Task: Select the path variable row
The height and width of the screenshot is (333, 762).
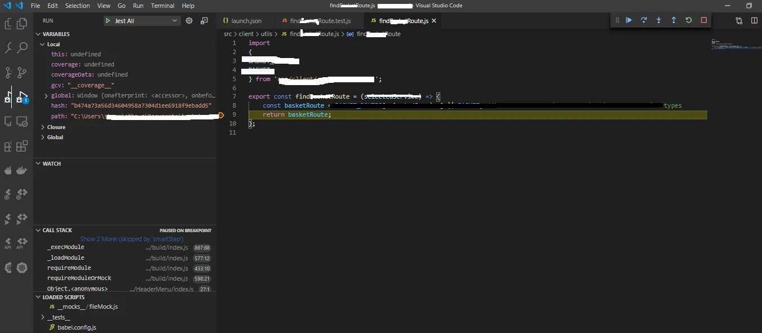Action: (x=125, y=116)
